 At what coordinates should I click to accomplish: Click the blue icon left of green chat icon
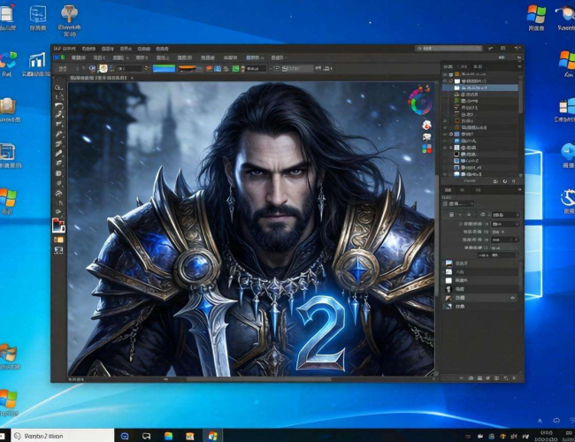click(218, 69)
